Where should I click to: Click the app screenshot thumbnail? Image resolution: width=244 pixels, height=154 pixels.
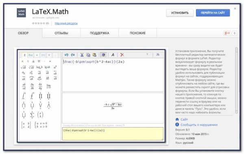[91, 96]
